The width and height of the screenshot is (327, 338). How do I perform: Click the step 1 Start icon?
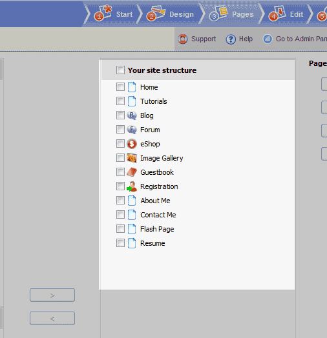pos(103,13)
